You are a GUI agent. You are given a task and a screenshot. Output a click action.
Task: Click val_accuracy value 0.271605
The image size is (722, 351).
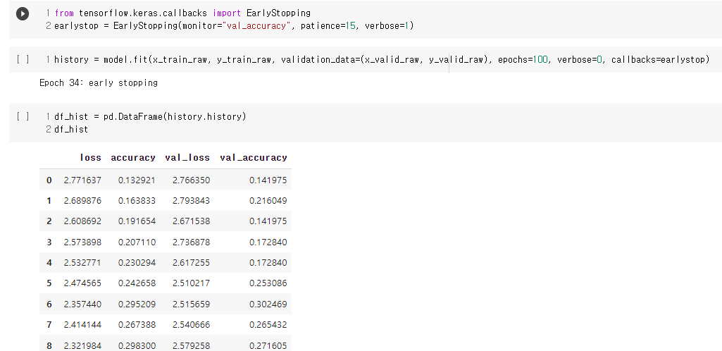tap(268, 345)
